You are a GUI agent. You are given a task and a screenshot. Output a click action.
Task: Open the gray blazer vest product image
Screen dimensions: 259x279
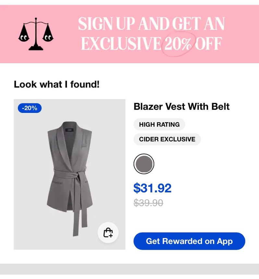(69, 175)
